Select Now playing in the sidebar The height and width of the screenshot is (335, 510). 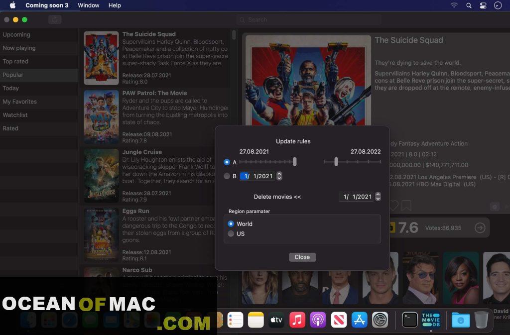click(x=39, y=48)
